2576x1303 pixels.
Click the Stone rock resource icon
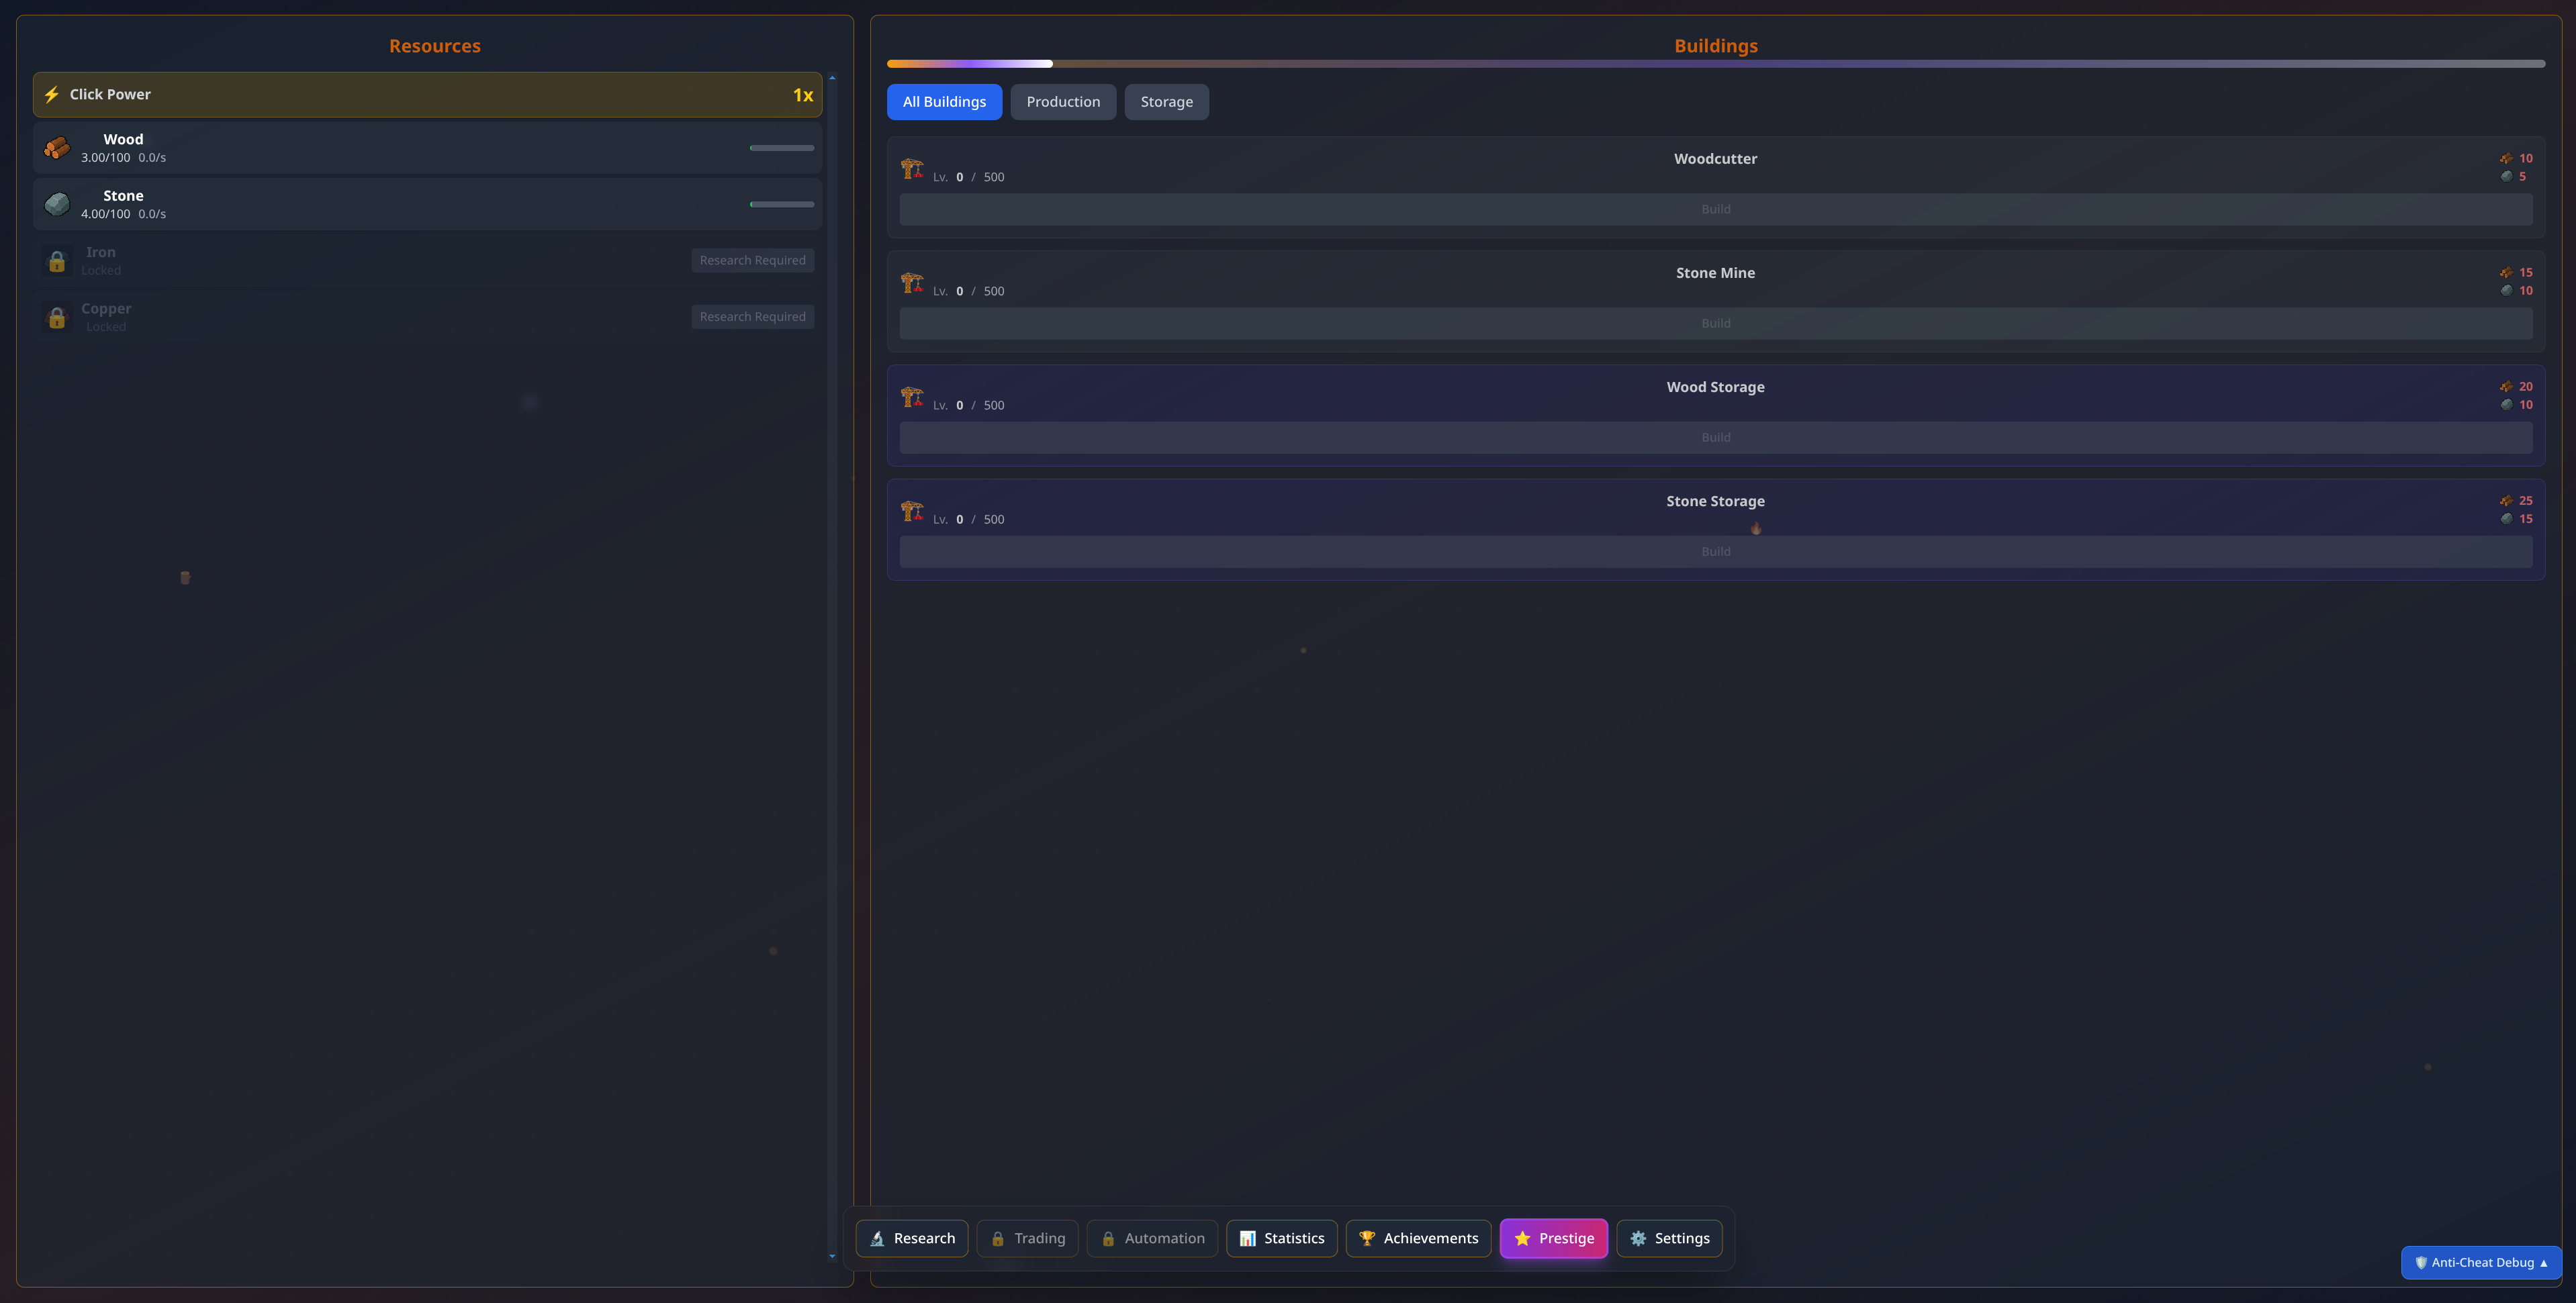57,204
